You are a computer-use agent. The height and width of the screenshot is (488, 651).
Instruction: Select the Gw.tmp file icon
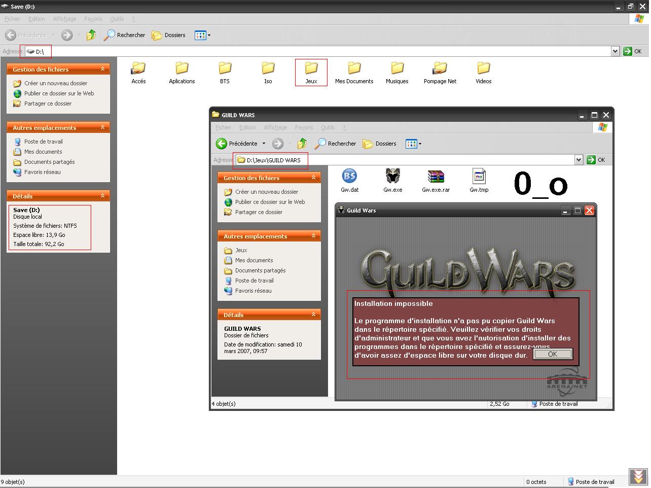tap(479, 181)
